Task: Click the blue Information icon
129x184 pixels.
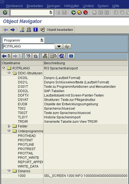Action: coord(35,30)
